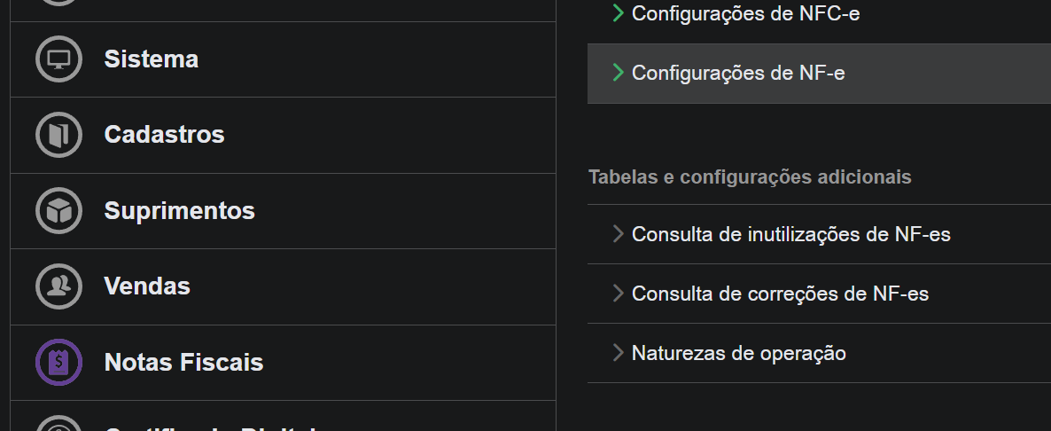Image resolution: width=1051 pixels, height=431 pixels.
Task: Click the green chevron beside Configurações de NFC-e
Action: click(x=618, y=12)
